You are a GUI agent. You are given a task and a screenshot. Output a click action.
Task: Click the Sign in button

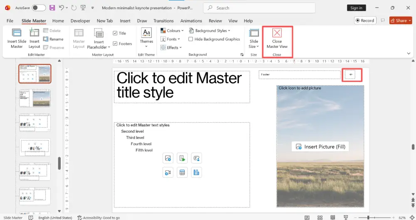357,8
